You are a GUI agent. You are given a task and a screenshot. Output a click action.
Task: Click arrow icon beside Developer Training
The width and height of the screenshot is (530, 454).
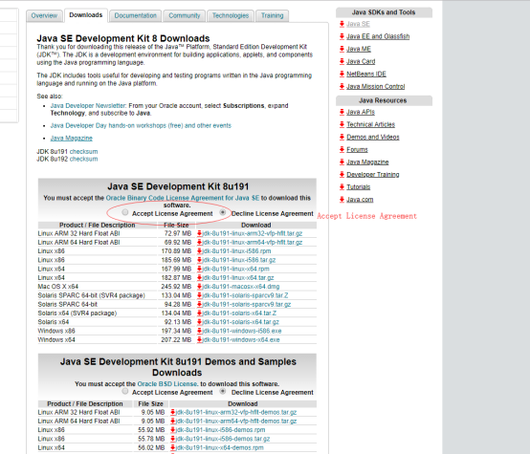coord(342,174)
